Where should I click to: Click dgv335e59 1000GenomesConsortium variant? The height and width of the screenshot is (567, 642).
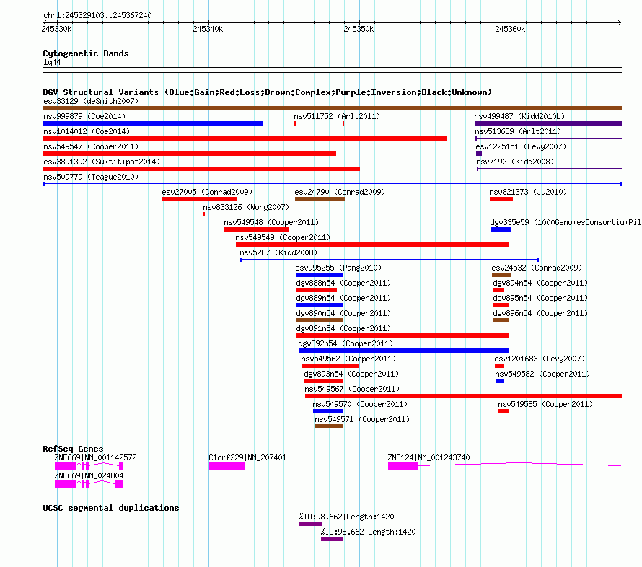[501, 229]
